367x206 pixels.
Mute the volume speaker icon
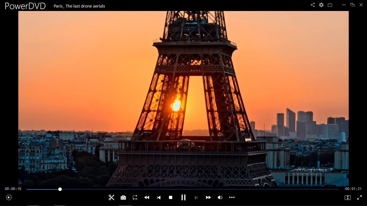220,197
